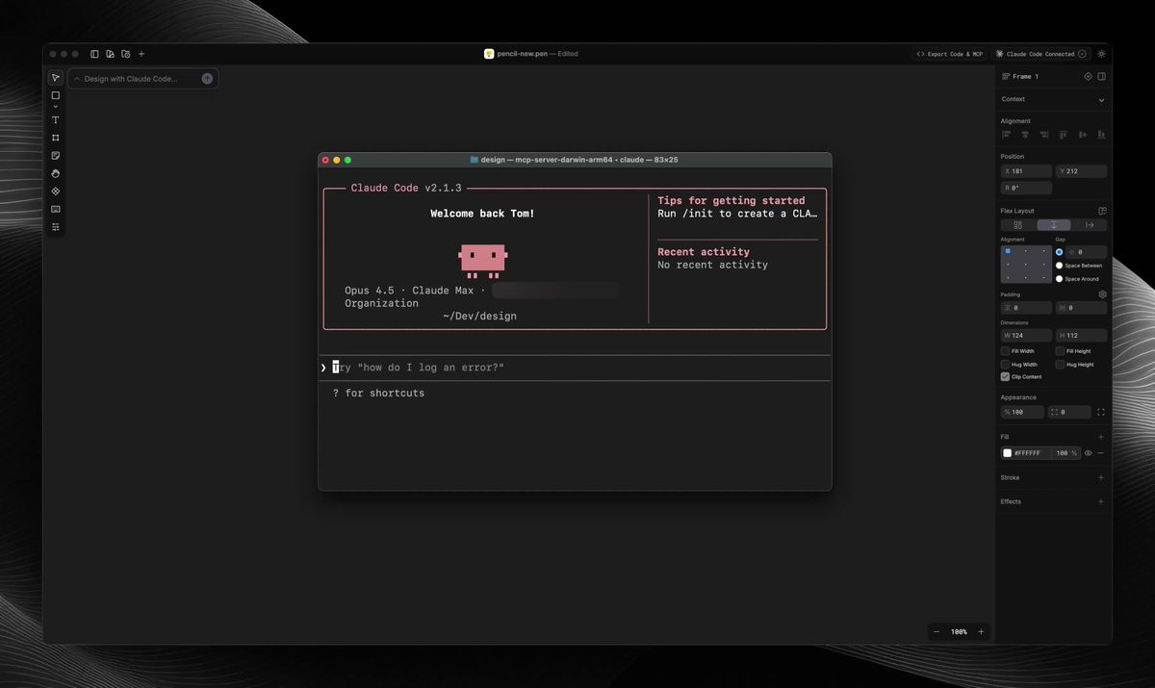The image size is (1155, 688).
Task: Select the Text tool
Action: click(x=56, y=120)
